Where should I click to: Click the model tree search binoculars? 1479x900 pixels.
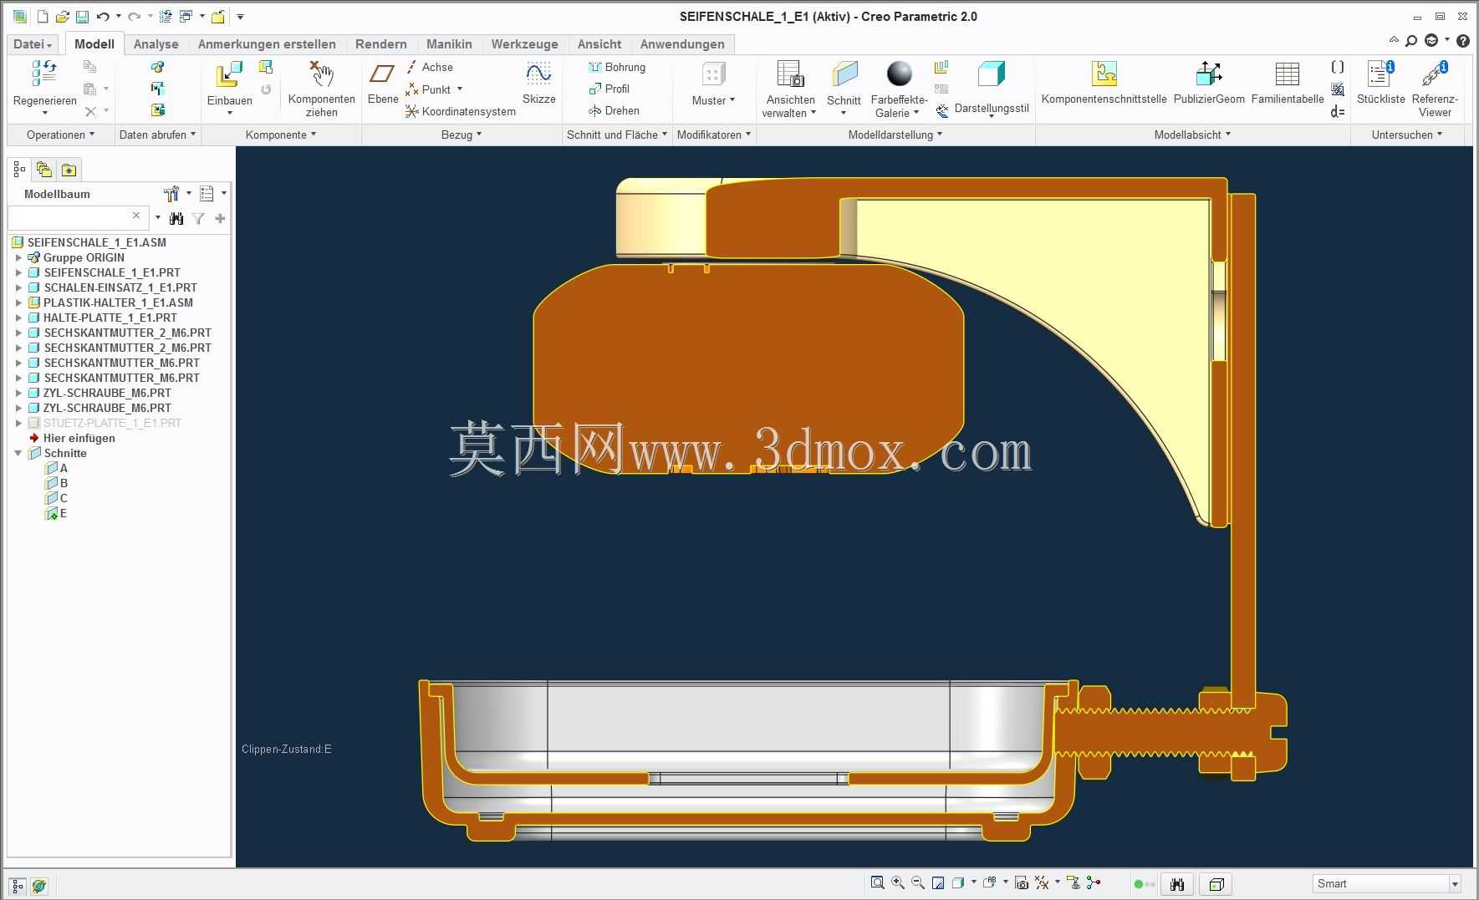pyautogui.click(x=176, y=218)
